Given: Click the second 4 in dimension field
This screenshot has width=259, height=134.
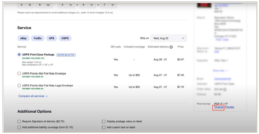Looking at the screenshot, I should tap(88, 5).
